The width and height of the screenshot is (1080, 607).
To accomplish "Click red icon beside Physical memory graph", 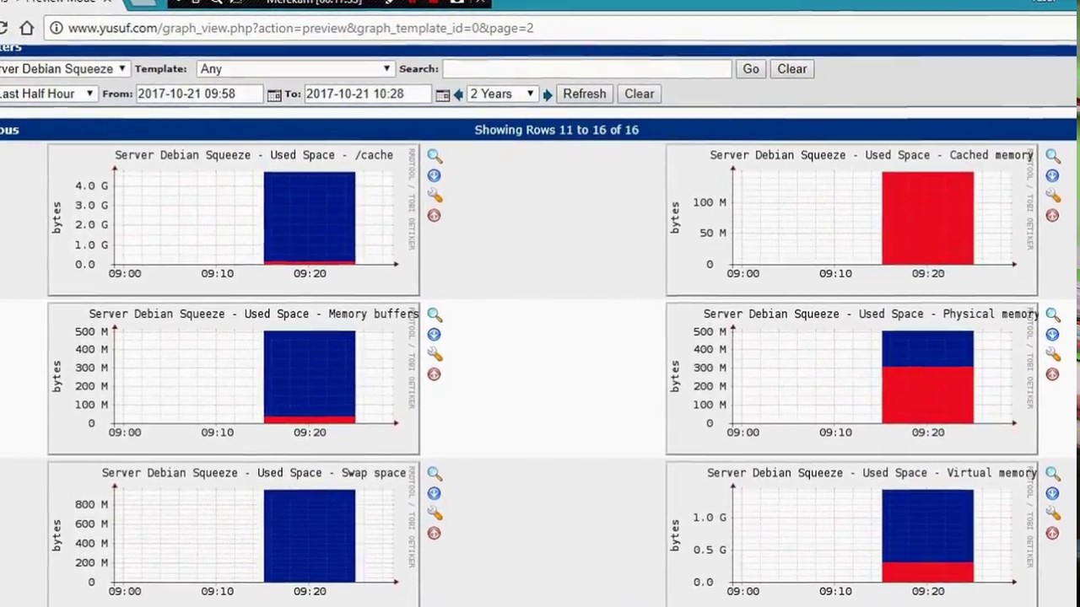I will tap(1052, 374).
